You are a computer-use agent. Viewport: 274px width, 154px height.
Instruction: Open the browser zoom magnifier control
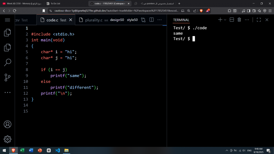tap(188, 11)
